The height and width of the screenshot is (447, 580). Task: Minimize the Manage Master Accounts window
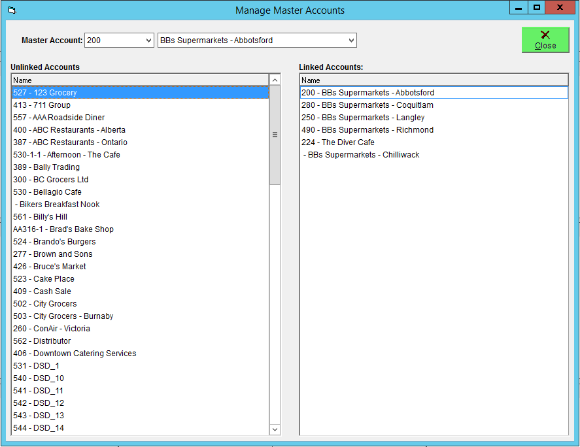coord(519,7)
